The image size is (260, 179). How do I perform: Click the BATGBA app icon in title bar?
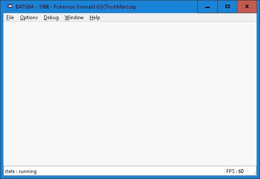pos(10,6)
